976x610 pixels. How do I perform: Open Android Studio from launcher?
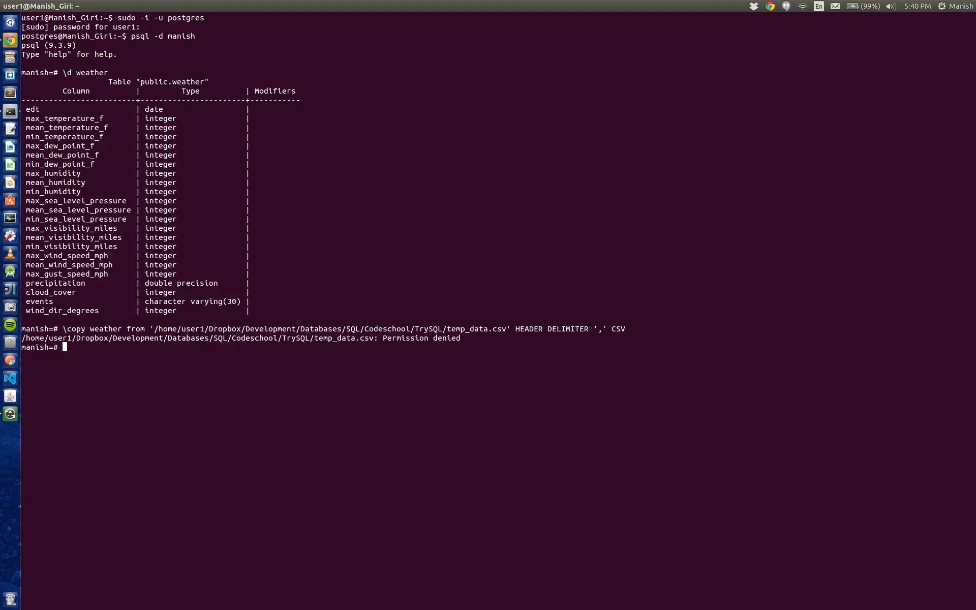[x=10, y=271]
